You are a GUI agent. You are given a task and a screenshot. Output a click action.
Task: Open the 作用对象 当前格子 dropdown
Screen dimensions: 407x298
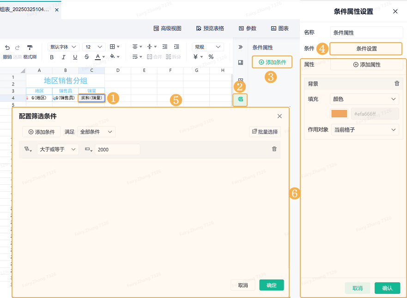point(365,130)
